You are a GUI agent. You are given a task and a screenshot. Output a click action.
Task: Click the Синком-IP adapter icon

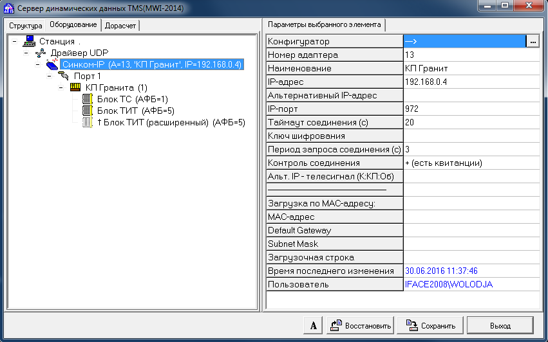pyautogui.click(x=52, y=64)
